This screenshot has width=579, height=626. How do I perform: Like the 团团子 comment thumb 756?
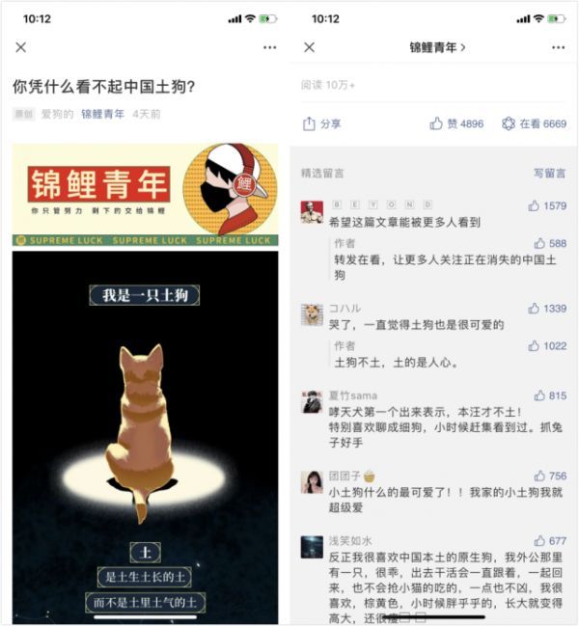(x=550, y=476)
